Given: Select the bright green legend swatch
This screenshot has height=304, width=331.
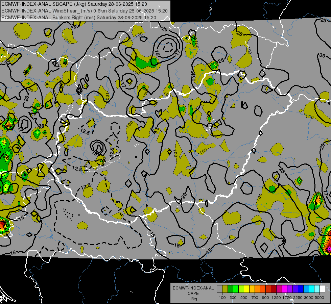Looking at the screenshot, I should click(236, 289).
